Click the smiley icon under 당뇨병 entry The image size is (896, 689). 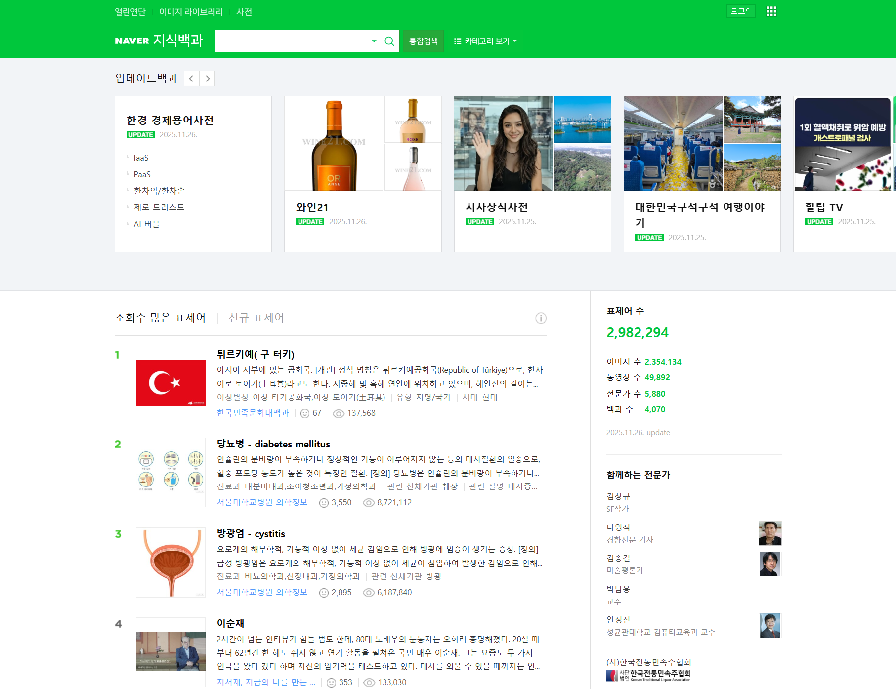[324, 503]
